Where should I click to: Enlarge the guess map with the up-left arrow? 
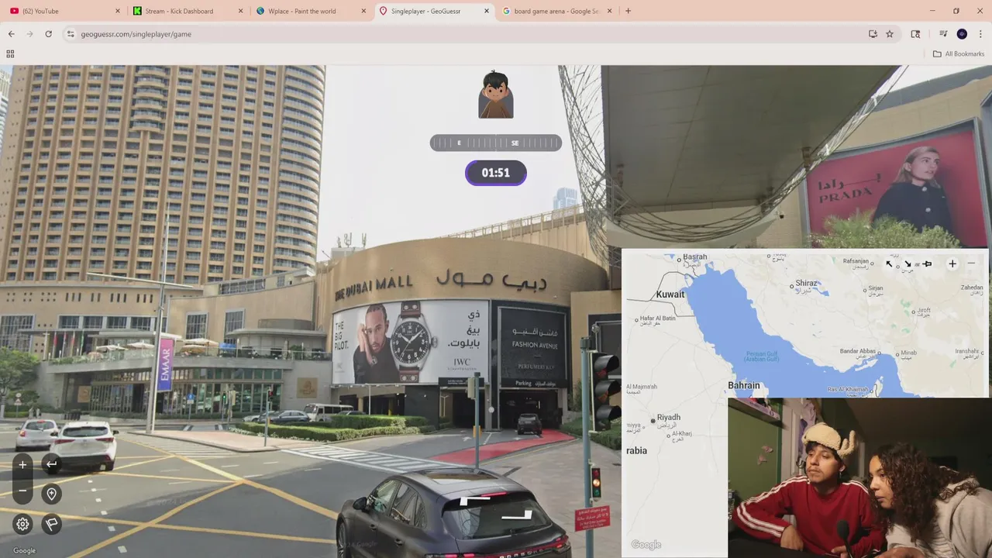890,263
